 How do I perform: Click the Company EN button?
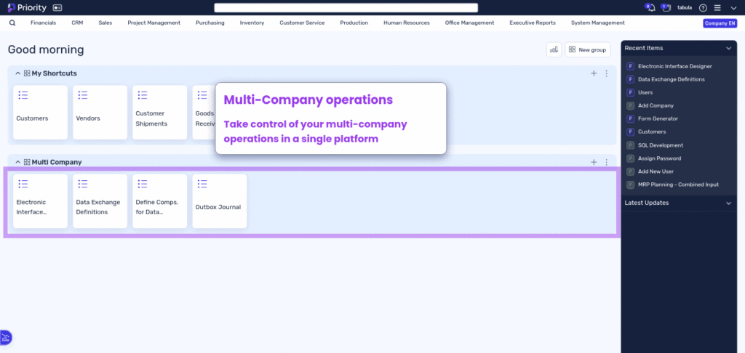[720, 23]
